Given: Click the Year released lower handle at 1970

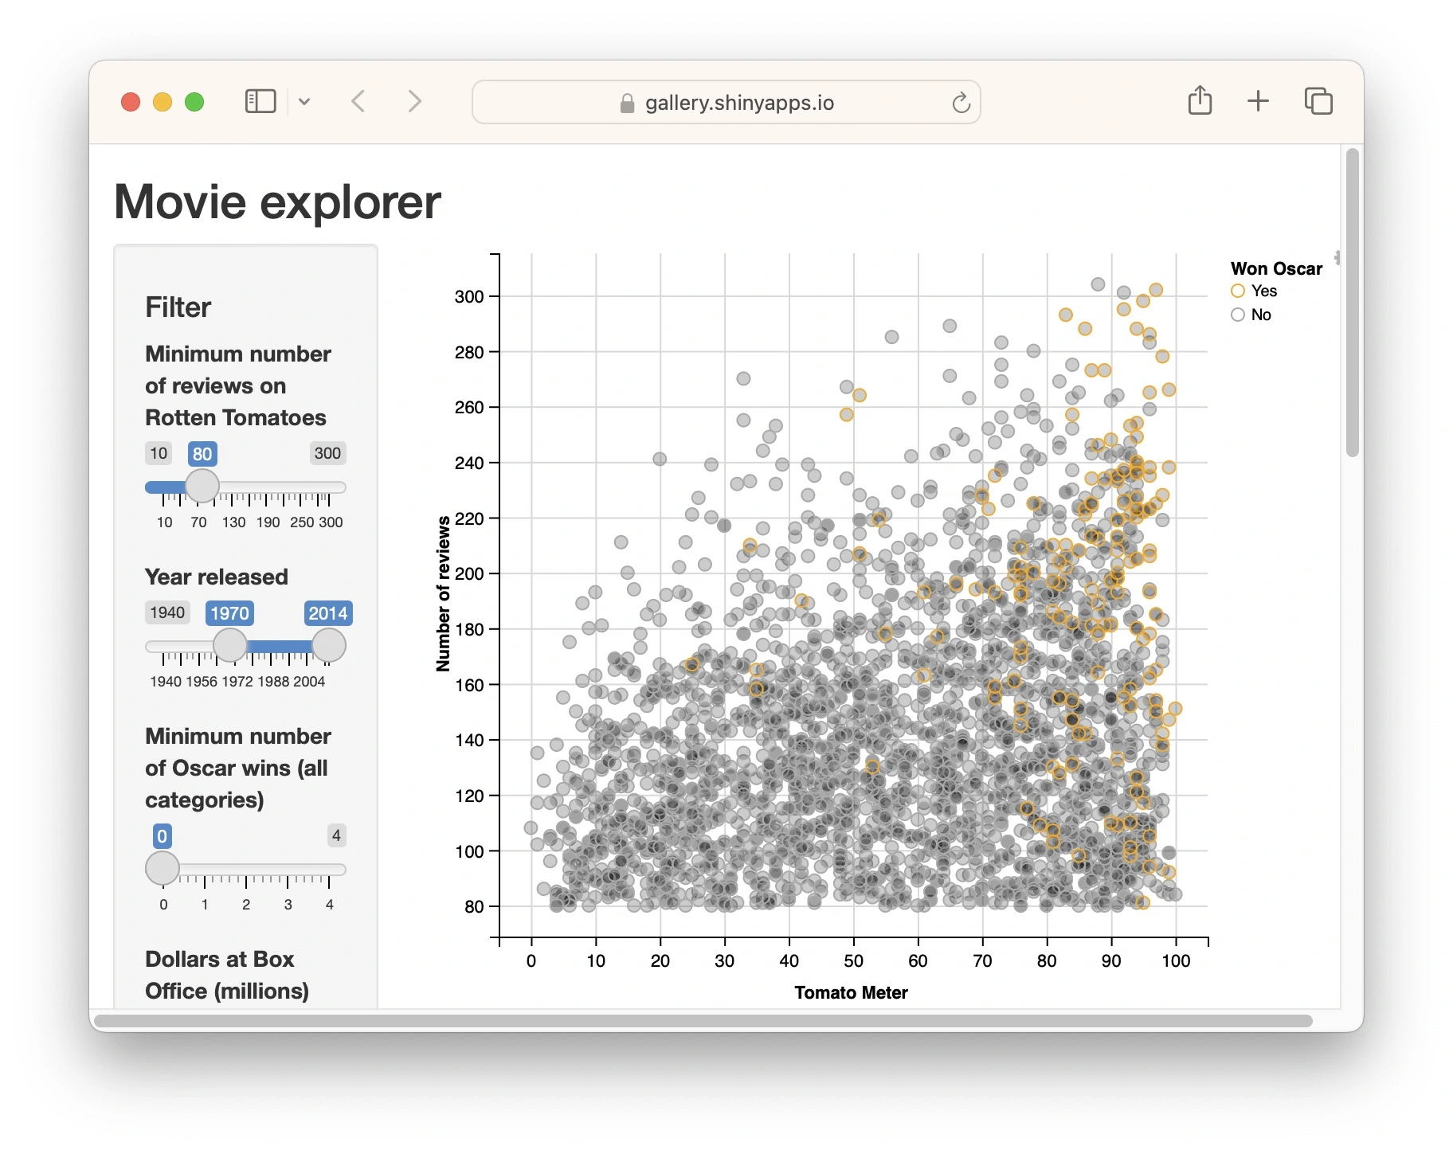Looking at the screenshot, I should [230, 645].
